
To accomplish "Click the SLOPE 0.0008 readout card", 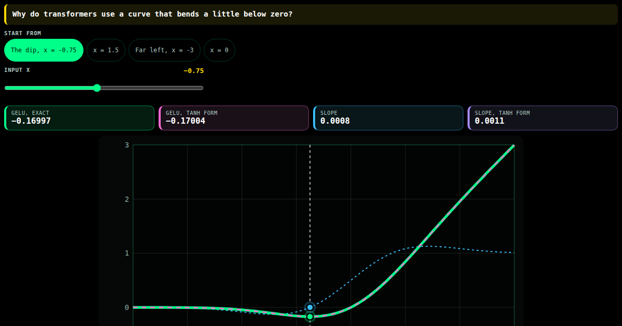I will coord(388,118).
